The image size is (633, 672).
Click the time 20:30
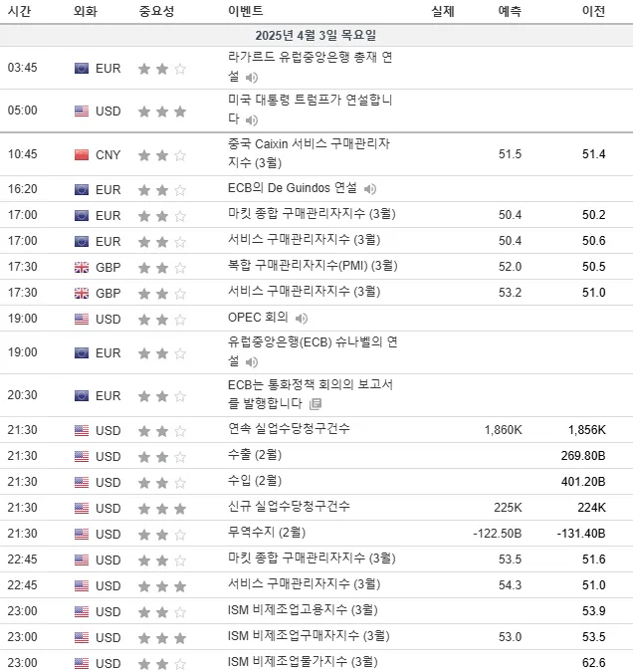tap(22, 395)
